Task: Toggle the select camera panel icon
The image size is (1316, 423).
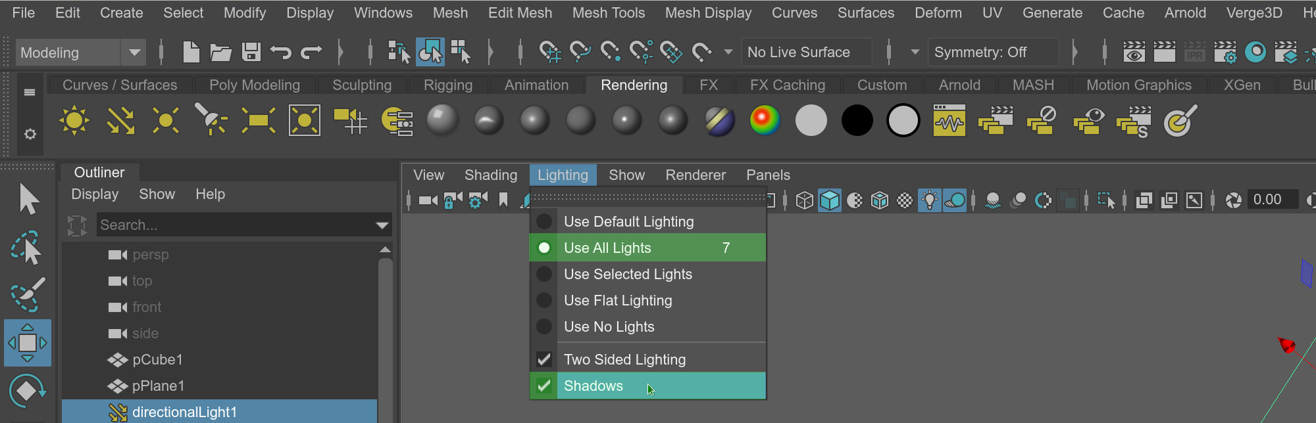Action: point(428,200)
